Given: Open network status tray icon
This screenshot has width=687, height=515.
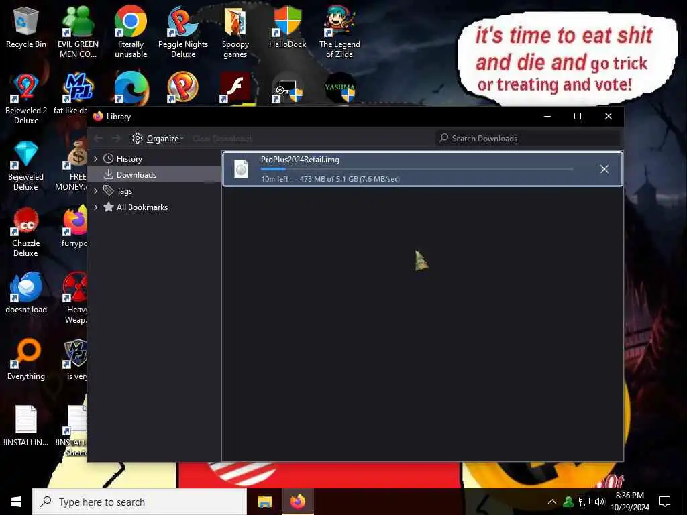Looking at the screenshot, I should (584, 502).
